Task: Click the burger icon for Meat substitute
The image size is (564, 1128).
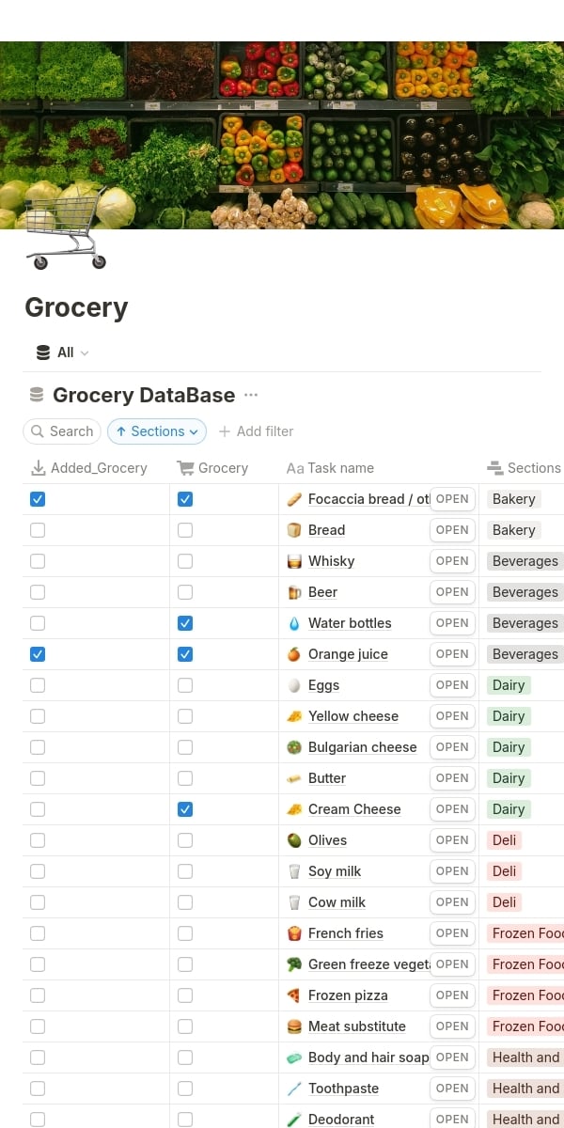Action: click(x=294, y=1026)
